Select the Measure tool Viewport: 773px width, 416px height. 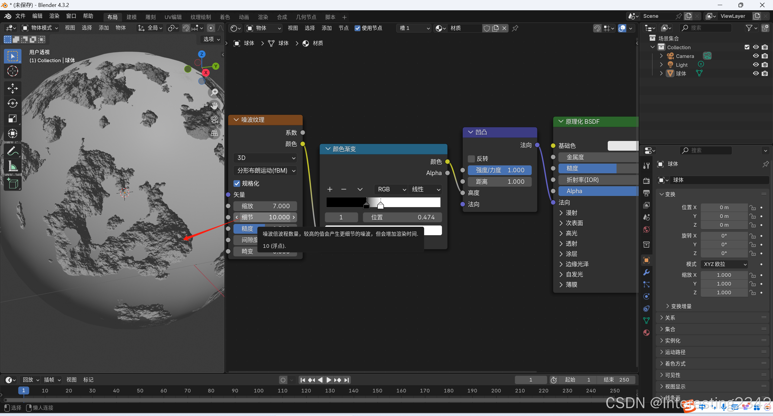[12, 166]
